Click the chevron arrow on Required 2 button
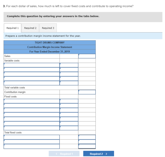The image size is (165, 157). click(106, 154)
